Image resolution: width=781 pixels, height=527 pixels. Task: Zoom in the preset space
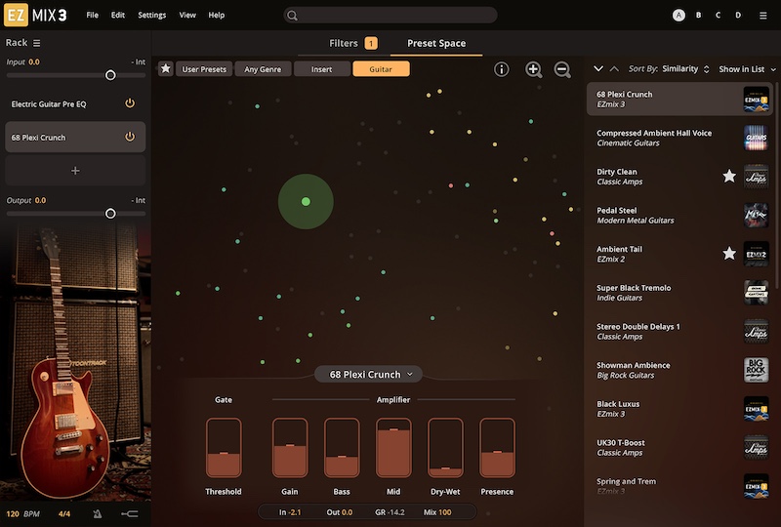tap(533, 69)
